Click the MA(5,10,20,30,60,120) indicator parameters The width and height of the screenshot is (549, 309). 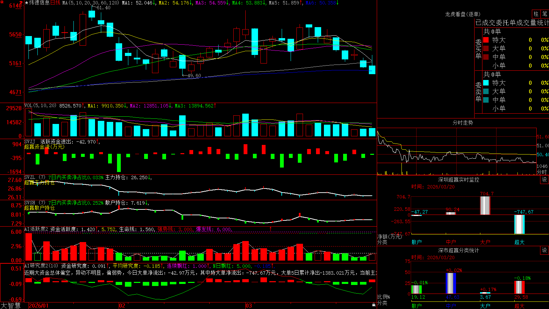[91, 3]
